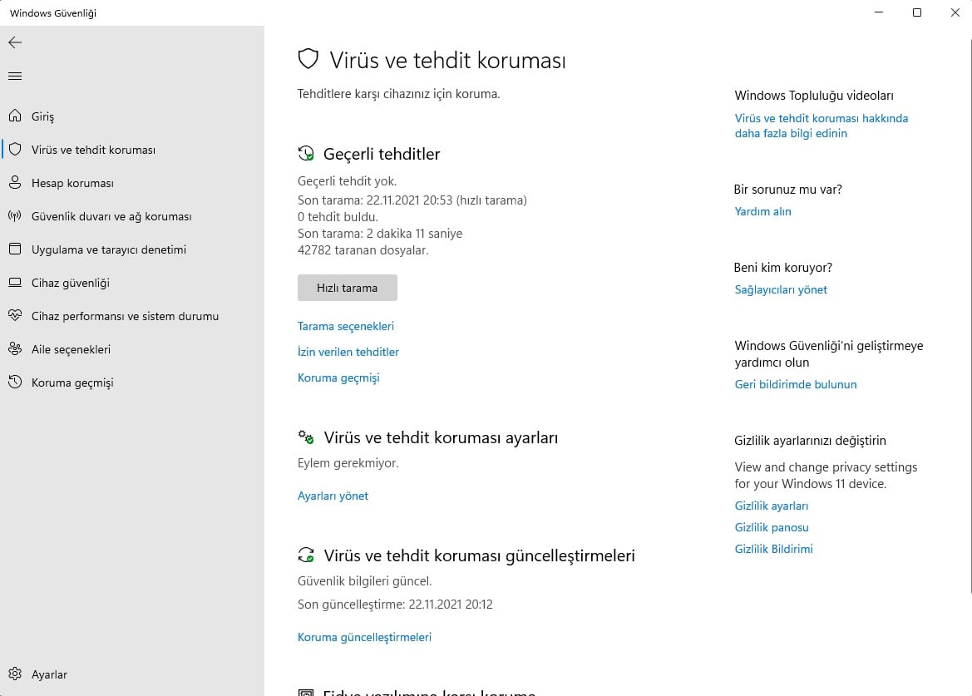Open Gizlilik ayarları link
The image size is (972, 696).
coord(772,506)
